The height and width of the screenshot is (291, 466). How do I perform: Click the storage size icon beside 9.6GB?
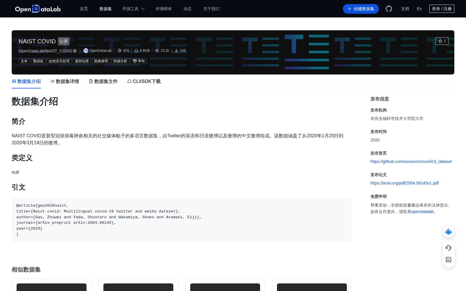pos(136,51)
